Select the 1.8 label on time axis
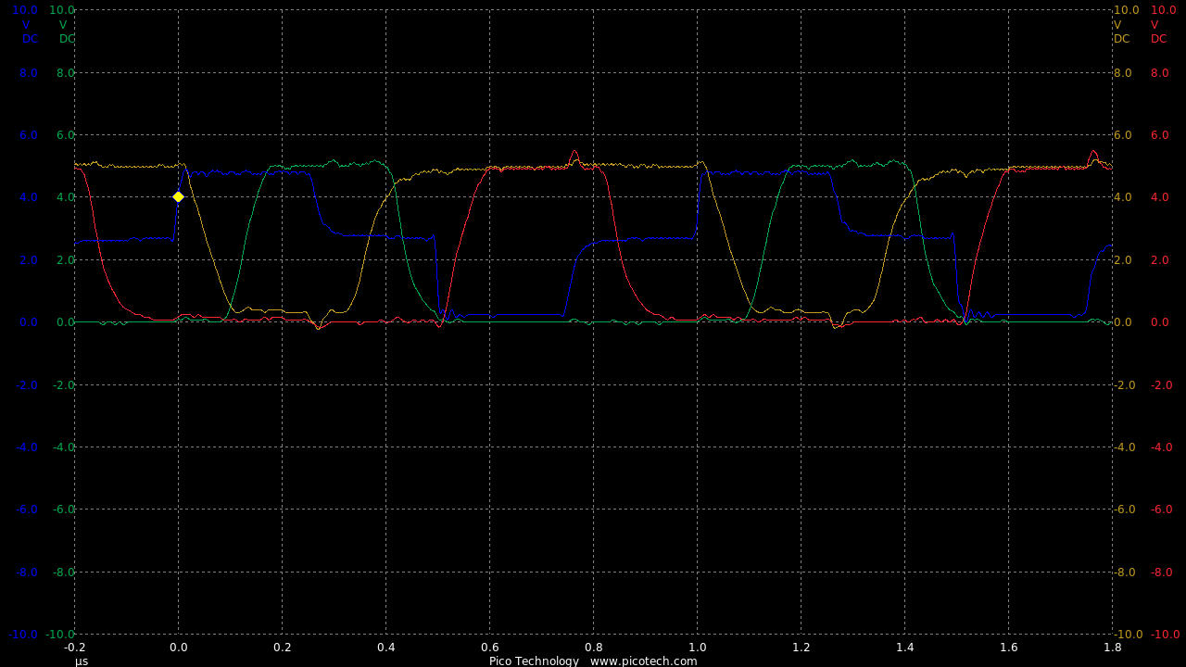1186x667 pixels. [x=1113, y=648]
